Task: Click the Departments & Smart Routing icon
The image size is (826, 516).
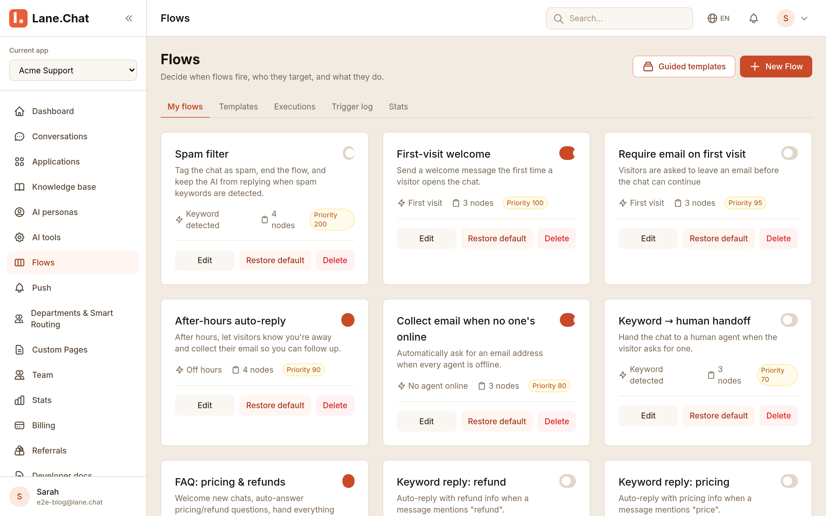Action: (19, 319)
